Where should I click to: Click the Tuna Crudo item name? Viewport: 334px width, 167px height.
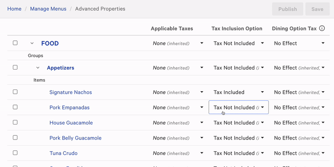pyautogui.click(x=63, y=153)
